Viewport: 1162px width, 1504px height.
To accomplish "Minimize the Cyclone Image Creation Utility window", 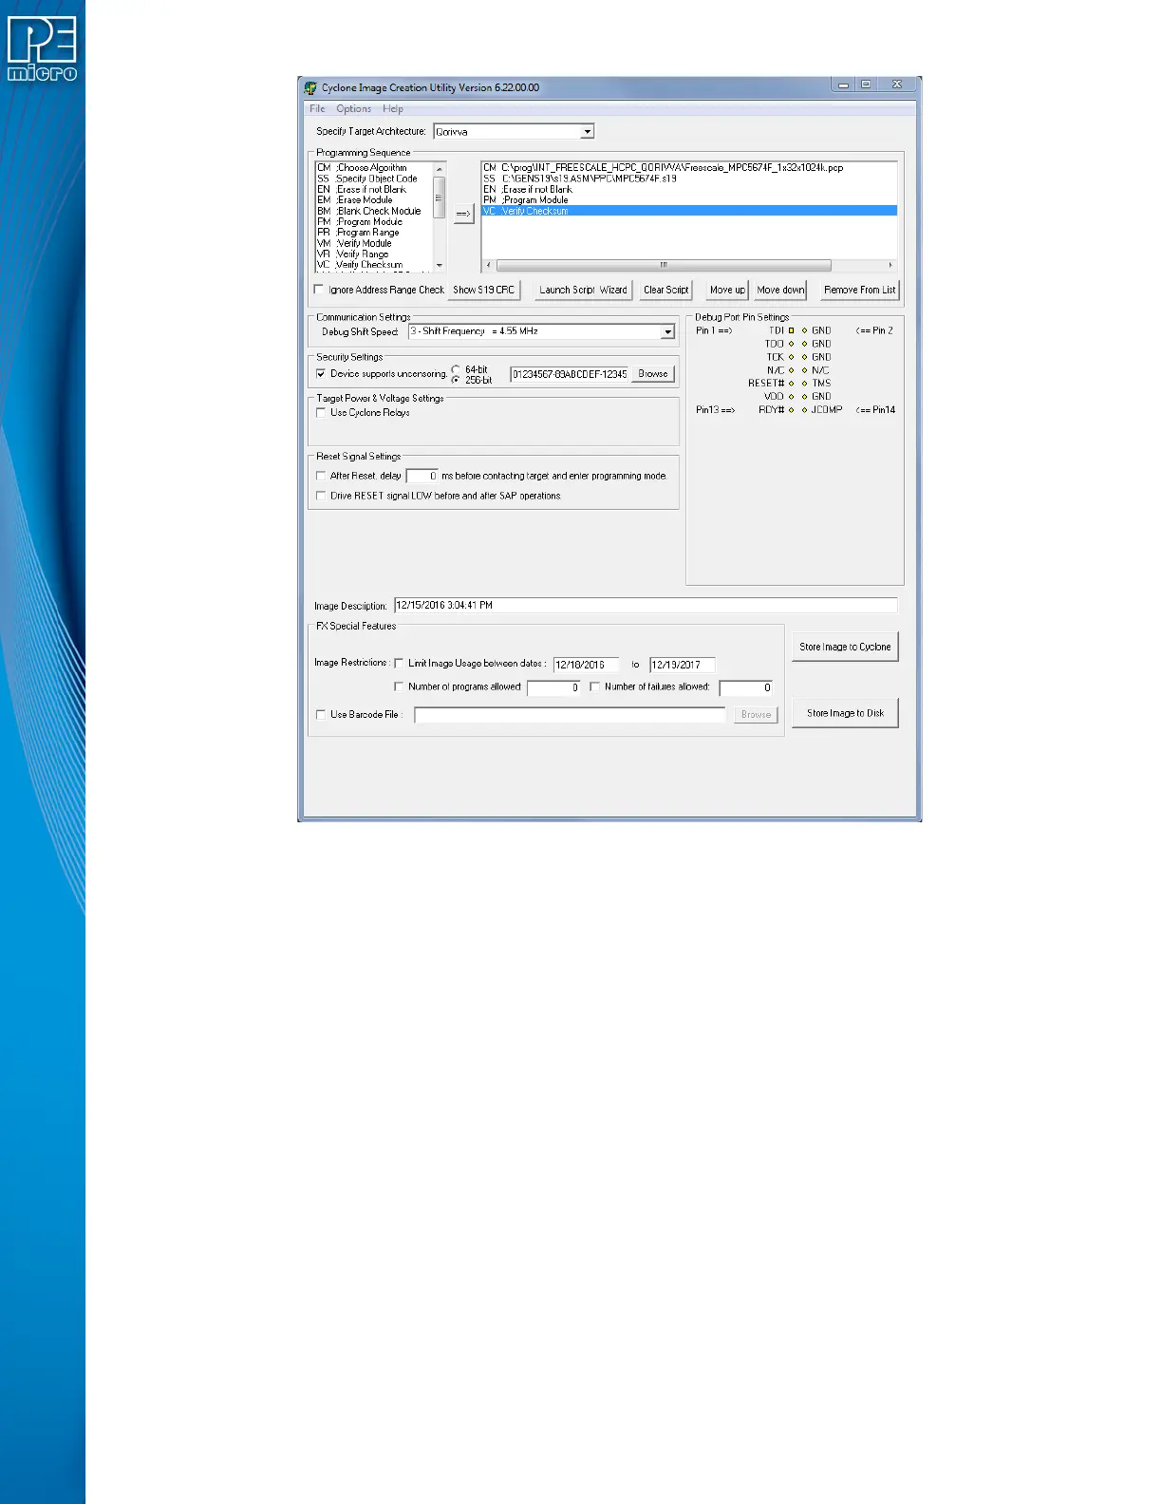I will [x=843, y=85].
